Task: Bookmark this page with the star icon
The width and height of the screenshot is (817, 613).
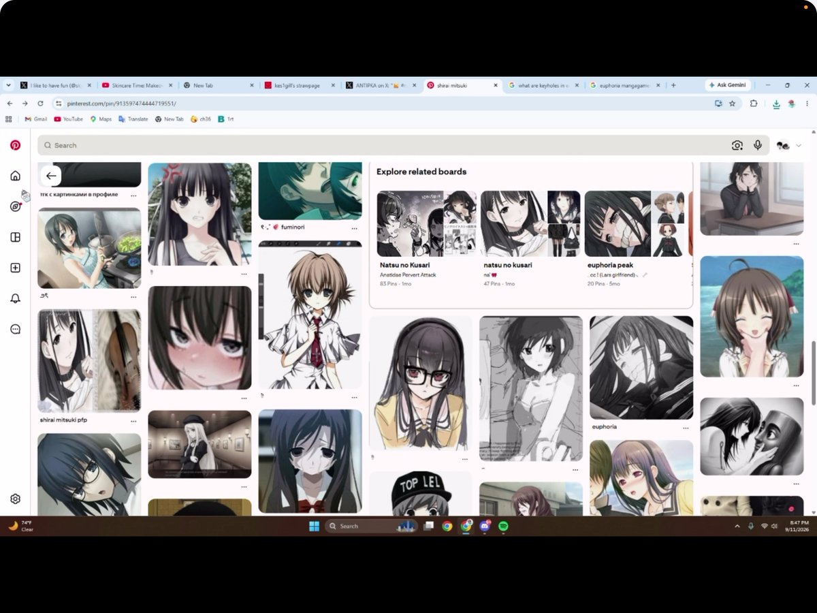Action: pyautogui.click(x=733, y=104)
